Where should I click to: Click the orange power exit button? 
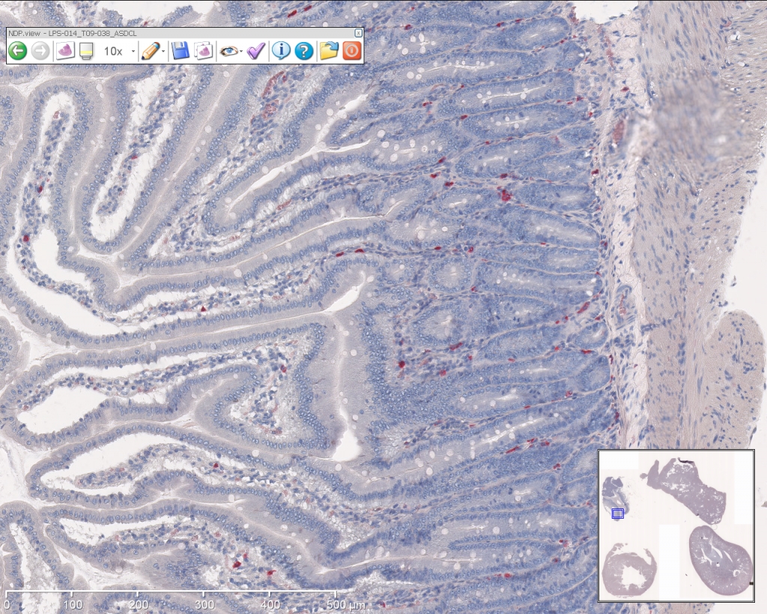351,51
